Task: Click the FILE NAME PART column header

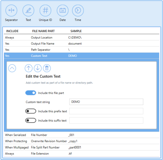Action: pyautogui.click(x=43, y=31)
